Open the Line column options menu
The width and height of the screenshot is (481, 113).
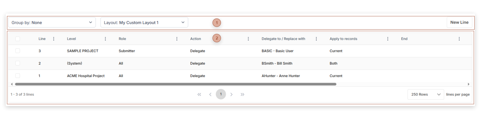[54, 39]
